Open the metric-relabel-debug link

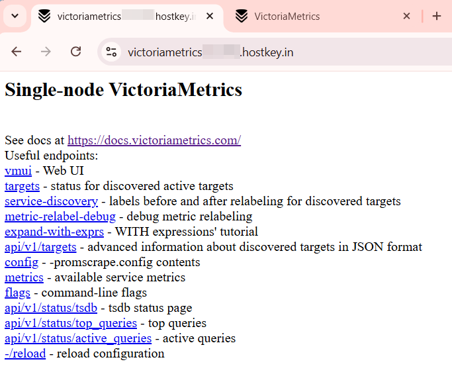[x=60, y=216]
